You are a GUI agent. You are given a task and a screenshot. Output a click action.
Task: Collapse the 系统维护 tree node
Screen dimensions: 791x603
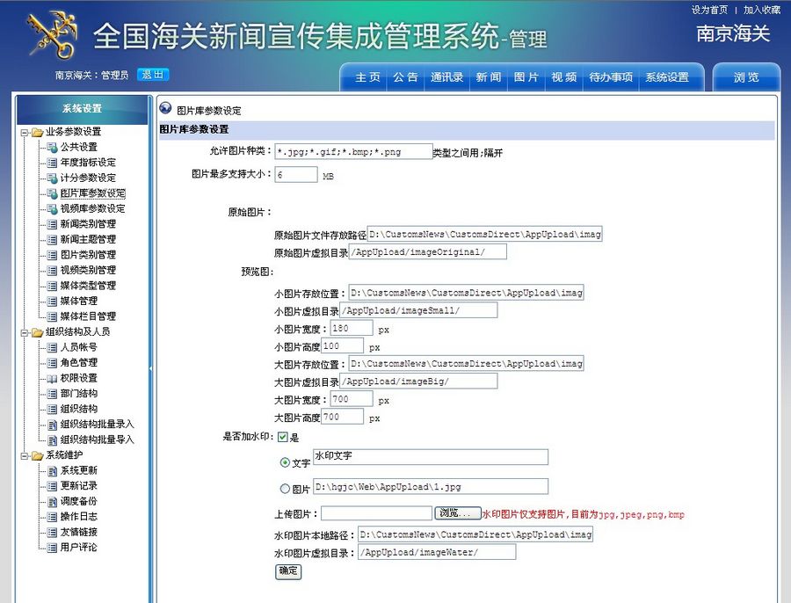pos(25,456)
